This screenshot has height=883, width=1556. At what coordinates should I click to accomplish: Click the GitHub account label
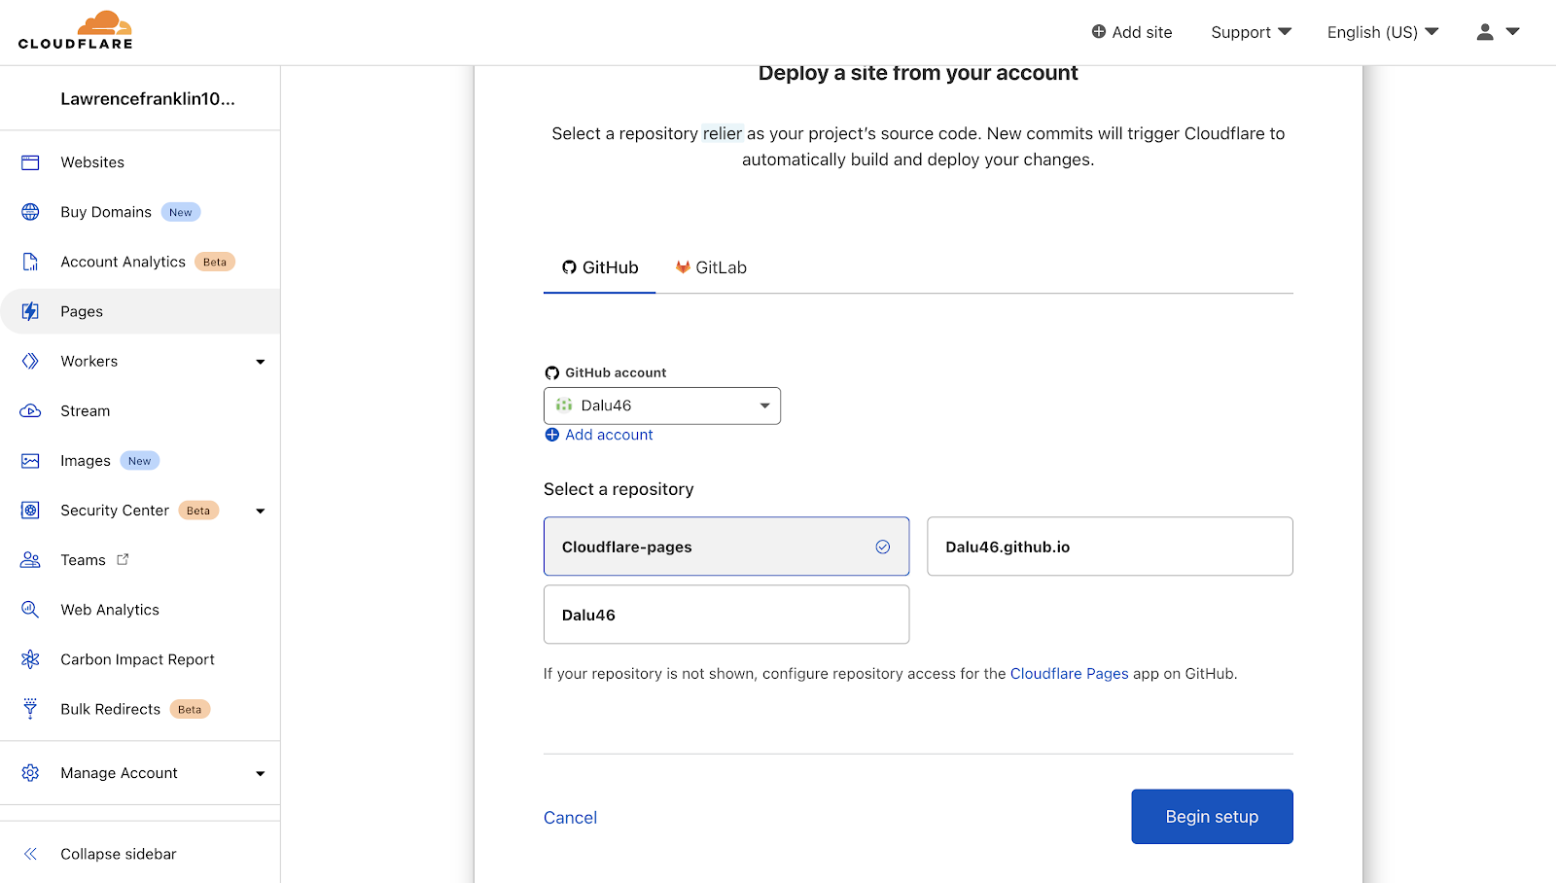(616, 372)
